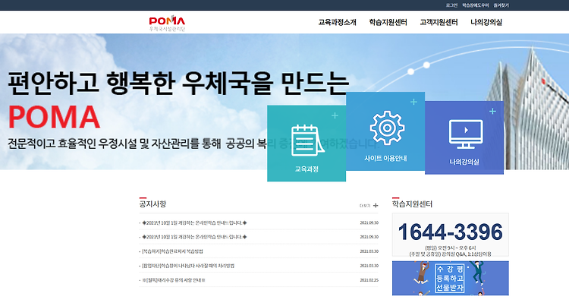Open the [복습하기] 학습완료자 복습방법 notice

[x=172, y=251]
